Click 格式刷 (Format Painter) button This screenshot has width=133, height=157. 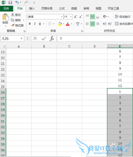pyautogui.click(x=17, y=25)
